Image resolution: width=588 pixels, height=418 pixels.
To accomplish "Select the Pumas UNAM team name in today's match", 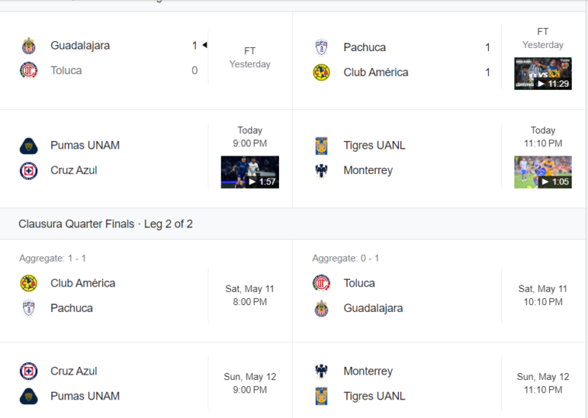I will [x=85, y=146].
